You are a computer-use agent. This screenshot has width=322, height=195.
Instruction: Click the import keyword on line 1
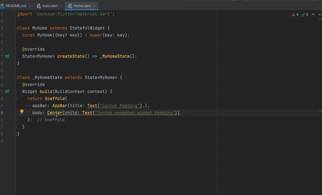point(25,14)
